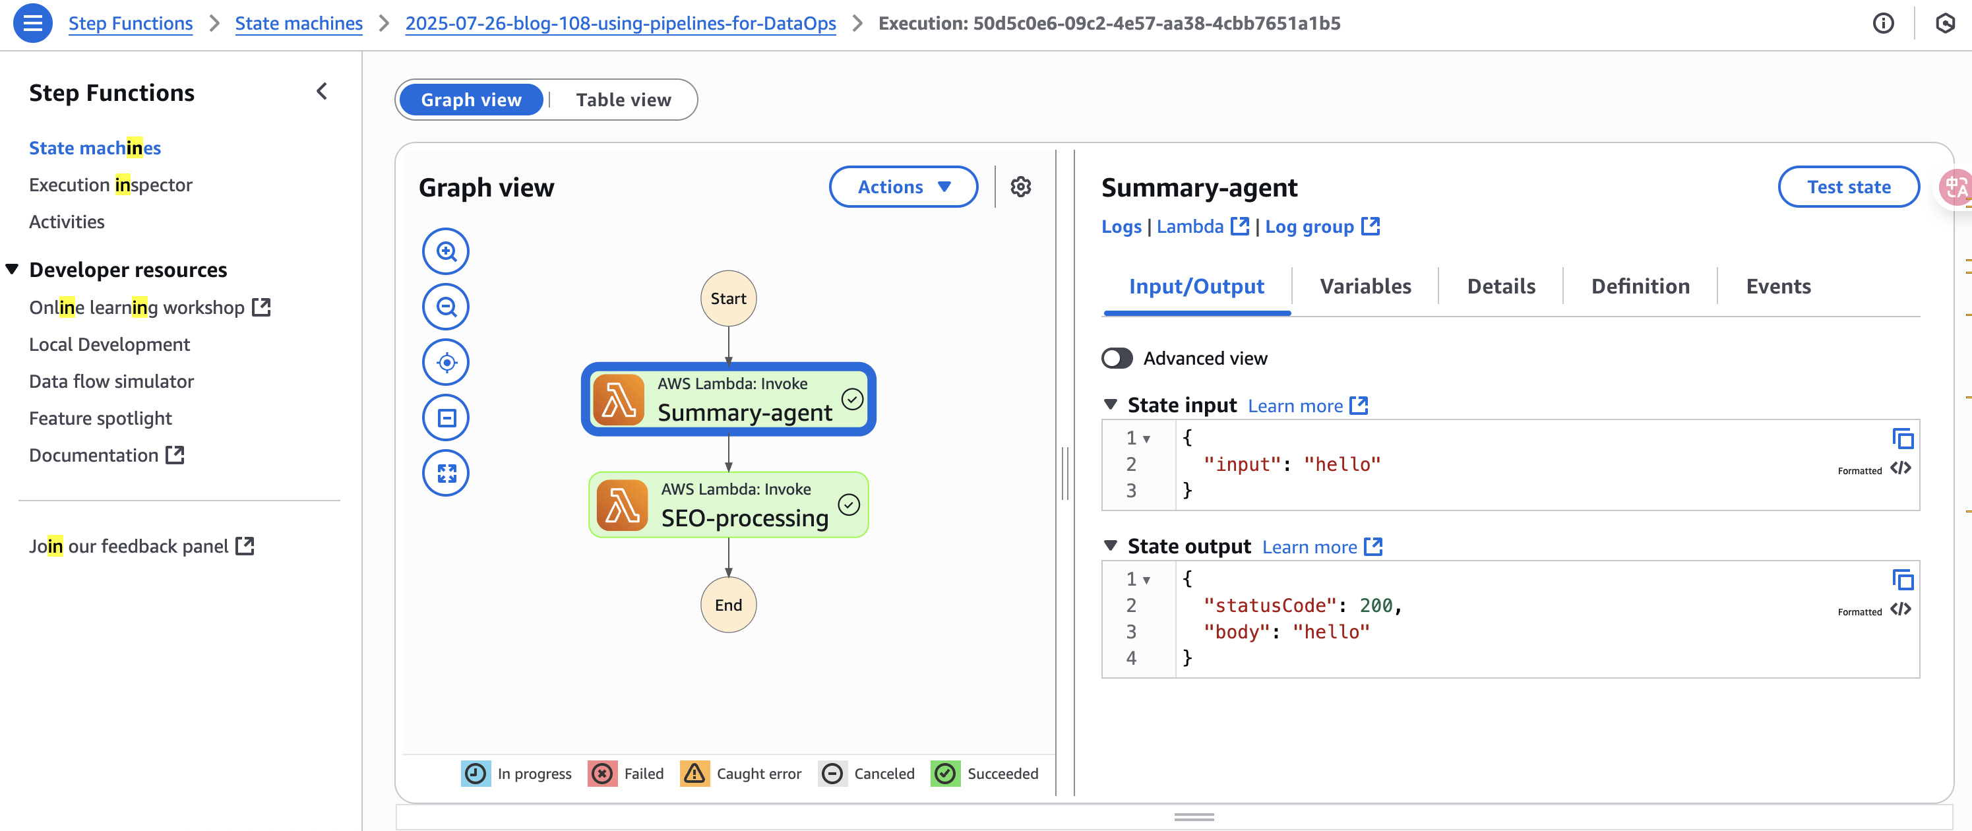Image resolution: width=1972 pixels, height=831 pixels.
Task: Open the Logs link
Action: (1121, 226)
